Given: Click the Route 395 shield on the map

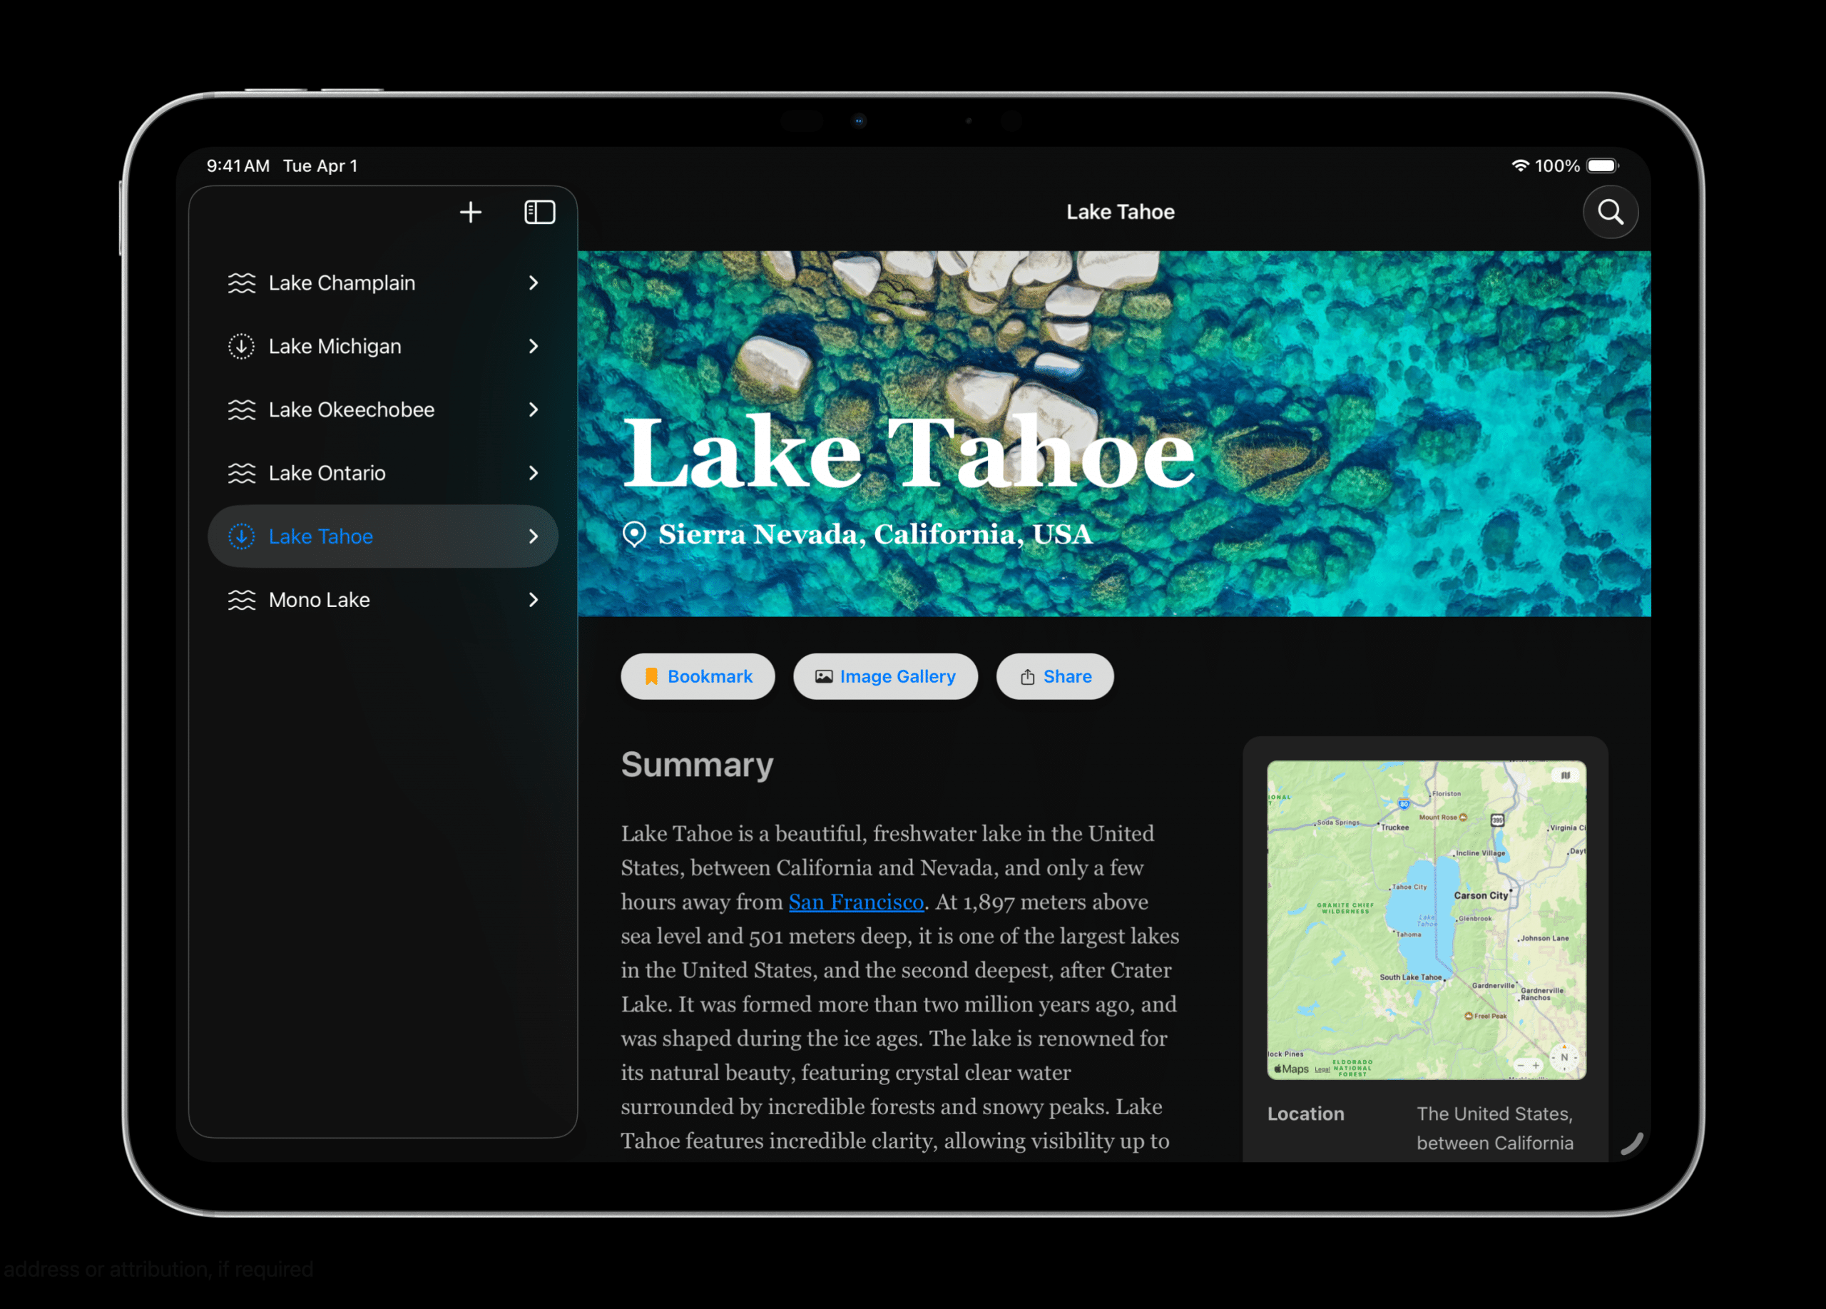Looking at the screenshot, I should pyautogui.click(x=1496, y=820).
